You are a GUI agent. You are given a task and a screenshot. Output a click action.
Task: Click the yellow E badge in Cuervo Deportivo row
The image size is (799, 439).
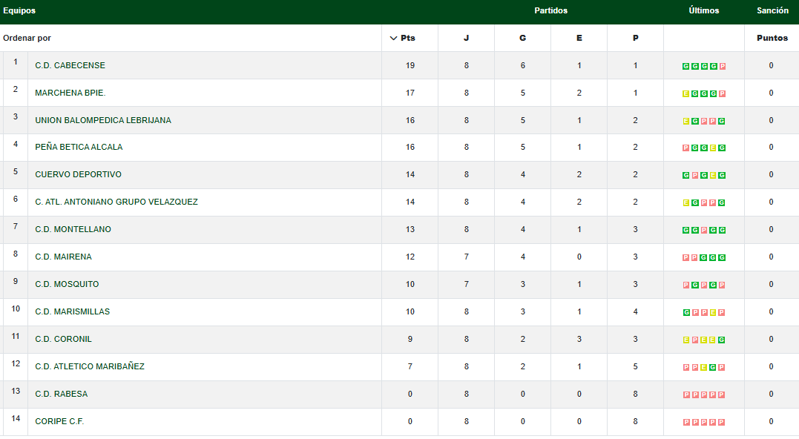pyautogui.click(x=713, y=176)
